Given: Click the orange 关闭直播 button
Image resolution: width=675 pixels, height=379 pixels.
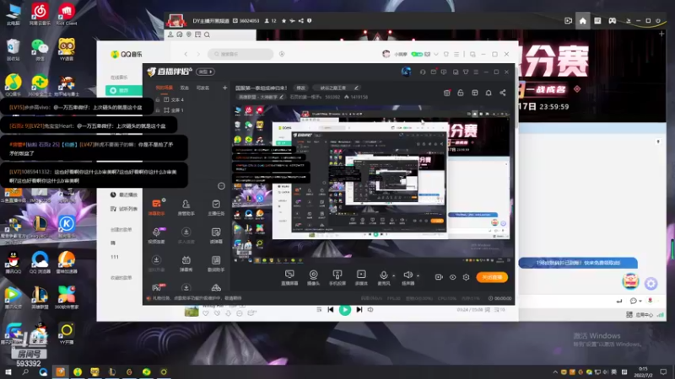Looking at the screenshot, I should click(492, 277).
